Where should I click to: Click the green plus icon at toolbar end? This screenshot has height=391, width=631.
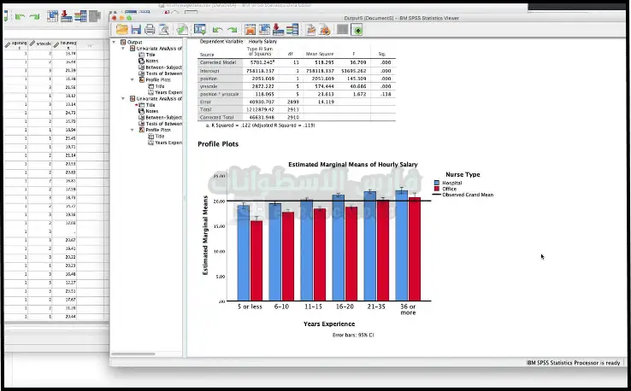(357, 29)
